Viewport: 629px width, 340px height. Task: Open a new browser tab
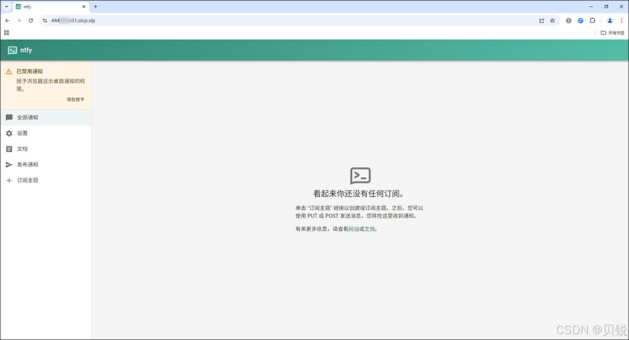[x=95, y=6]
